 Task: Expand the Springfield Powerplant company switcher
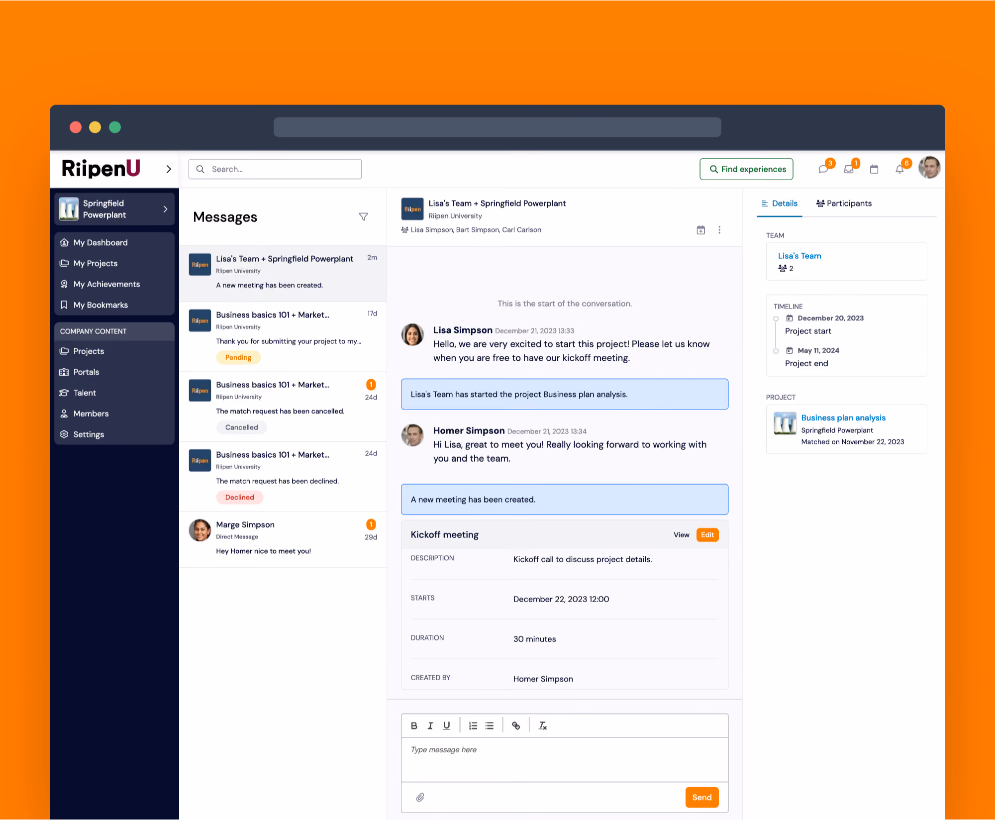tap(114, 209)
